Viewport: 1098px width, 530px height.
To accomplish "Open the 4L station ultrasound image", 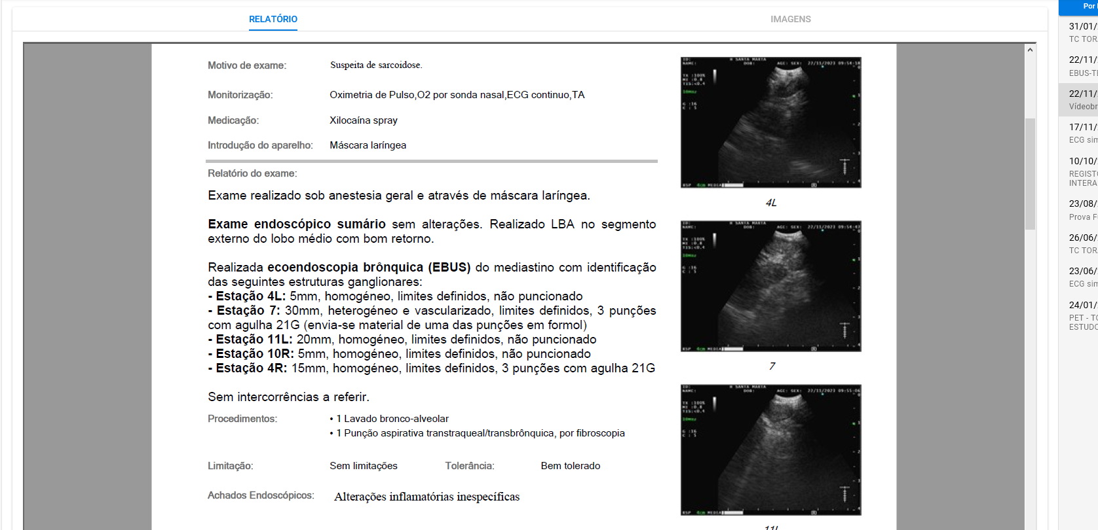I will coord(770,122).
